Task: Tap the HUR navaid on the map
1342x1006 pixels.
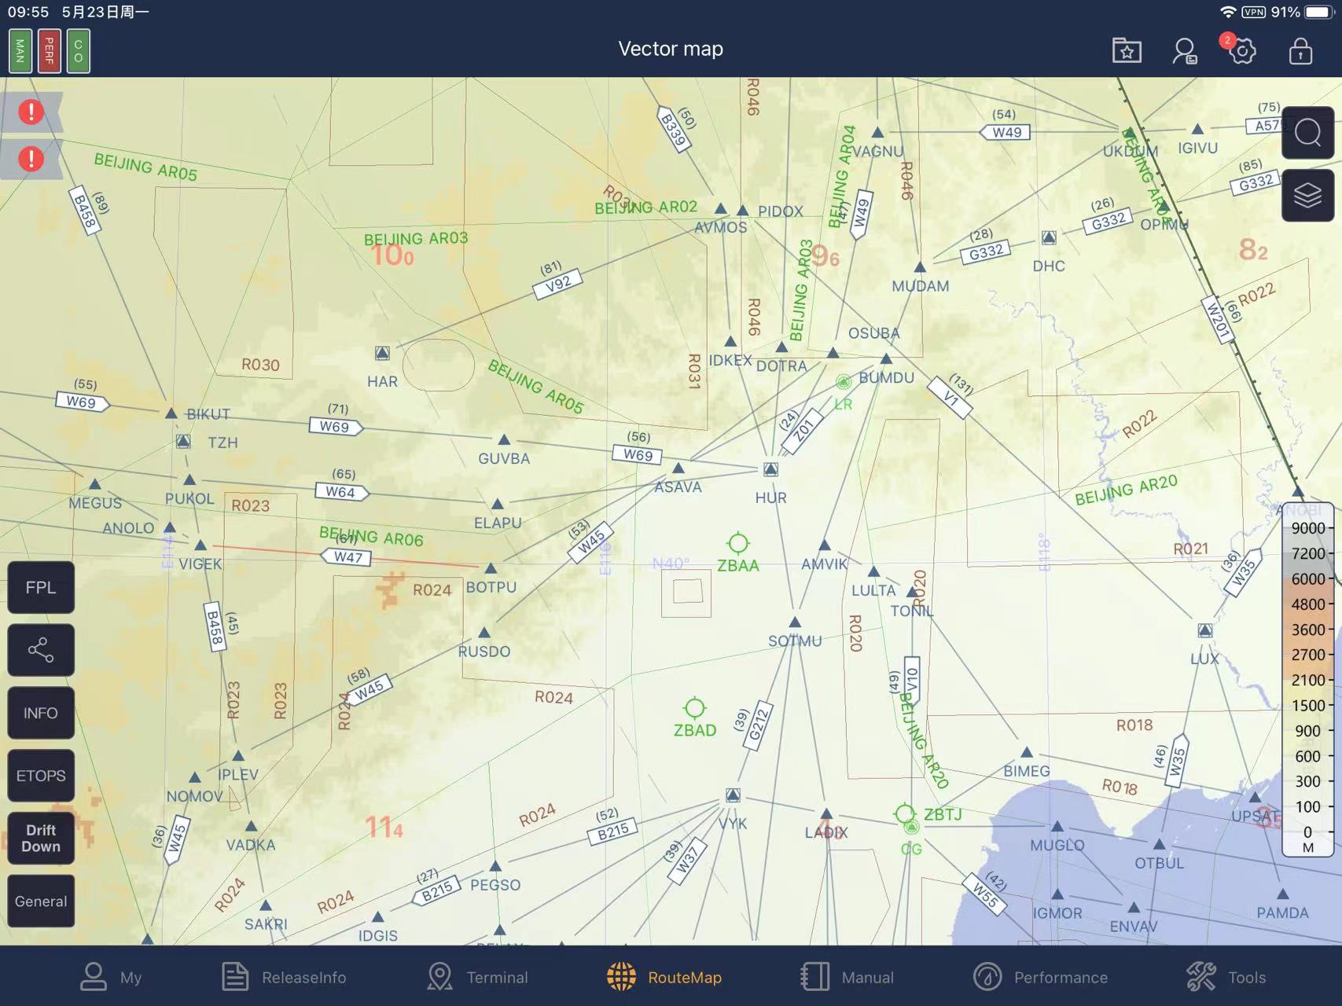Action: [770, 470]
